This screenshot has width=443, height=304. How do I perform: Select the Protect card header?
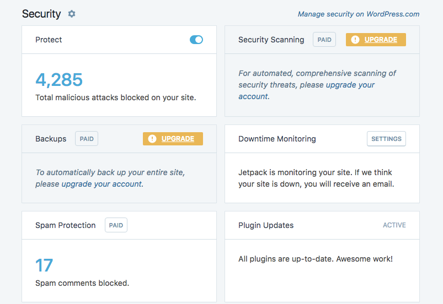pos(119,40)
